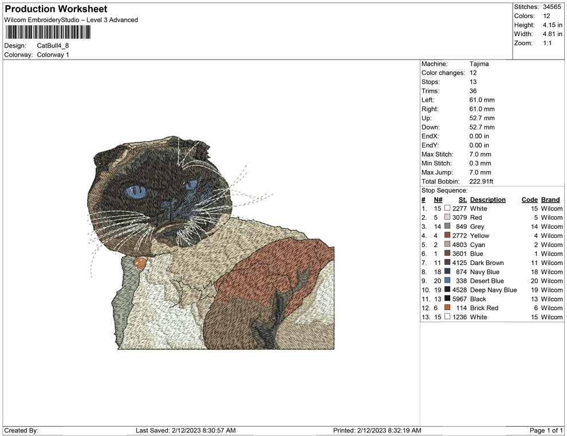The width and height of the screenshot is (567, 436).
Task: Click the Desert Blue color swatch
Action: click(447, 281)
